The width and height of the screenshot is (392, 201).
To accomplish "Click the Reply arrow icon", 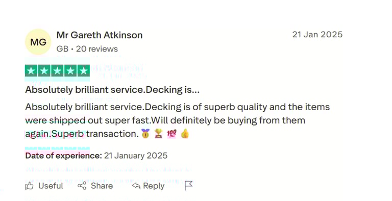I will (136, 186).
